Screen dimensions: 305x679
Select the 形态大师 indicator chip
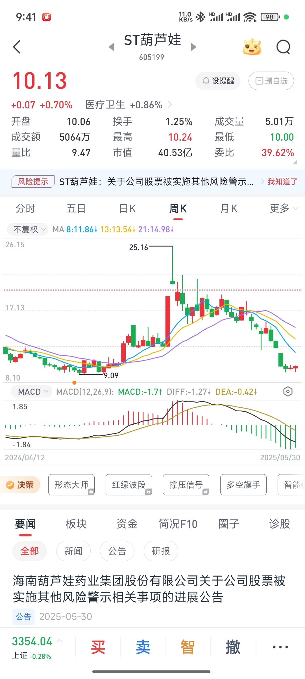pos(71,485)
